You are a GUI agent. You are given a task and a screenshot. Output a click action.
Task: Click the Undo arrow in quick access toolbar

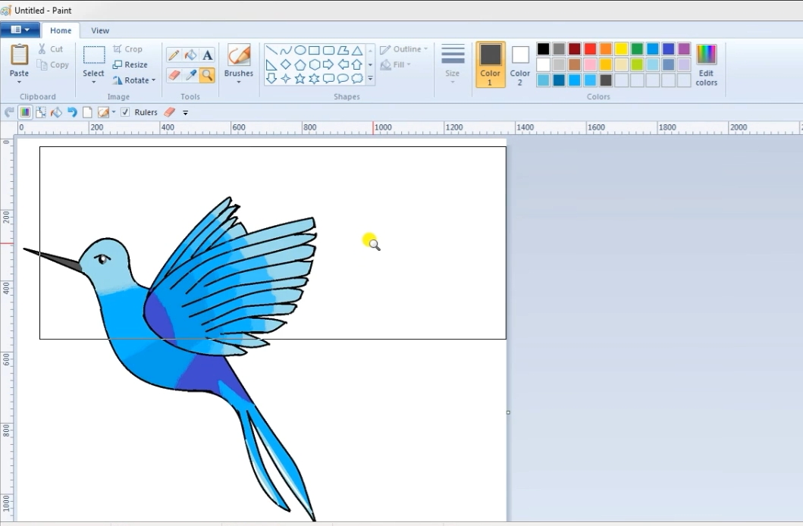click(72, 112)
